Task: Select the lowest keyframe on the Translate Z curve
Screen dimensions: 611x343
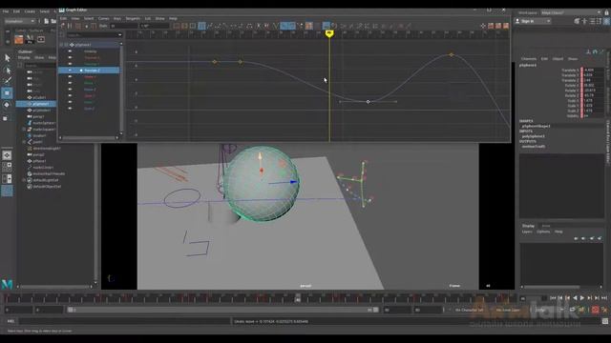Action: 369,102
